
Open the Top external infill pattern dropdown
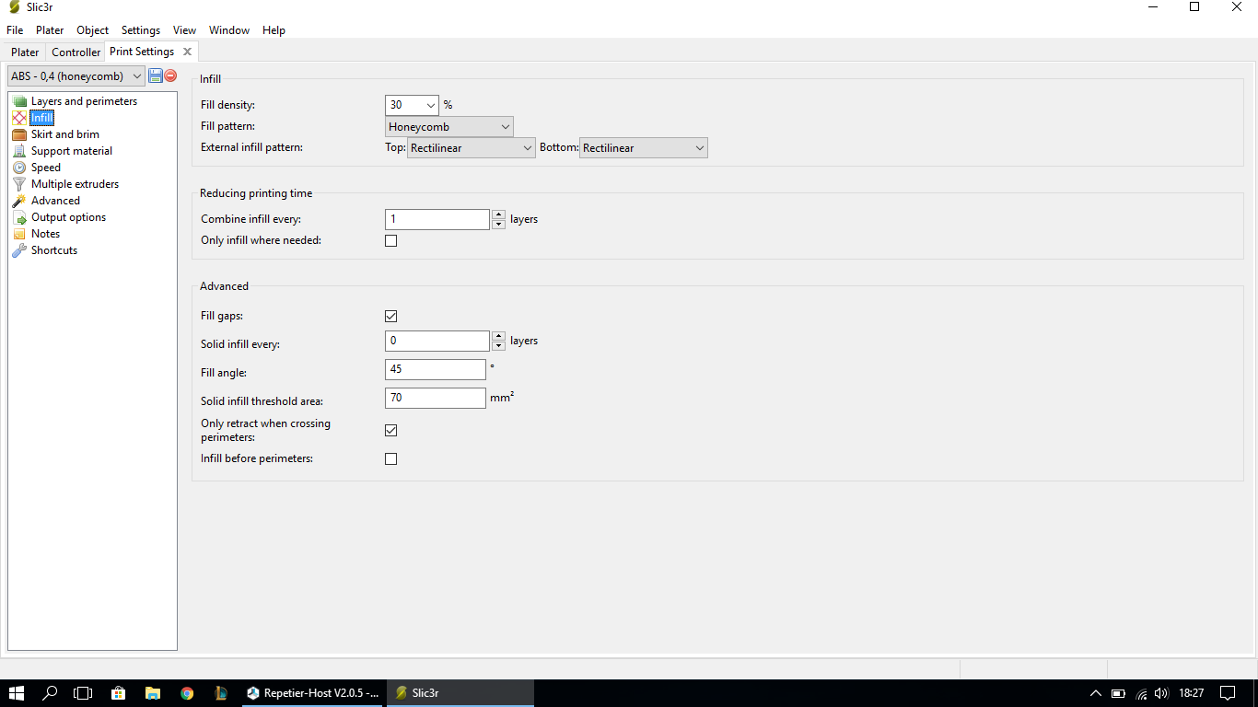pyautogui.click(x=471, y=148)
